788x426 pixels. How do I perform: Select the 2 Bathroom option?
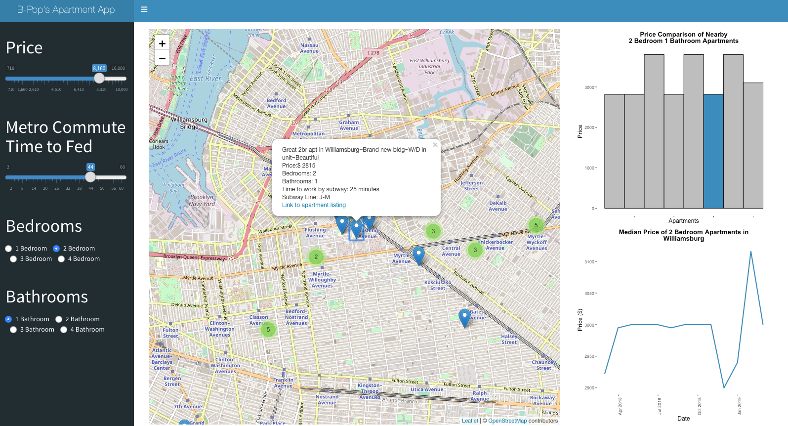tap(59, 319)
